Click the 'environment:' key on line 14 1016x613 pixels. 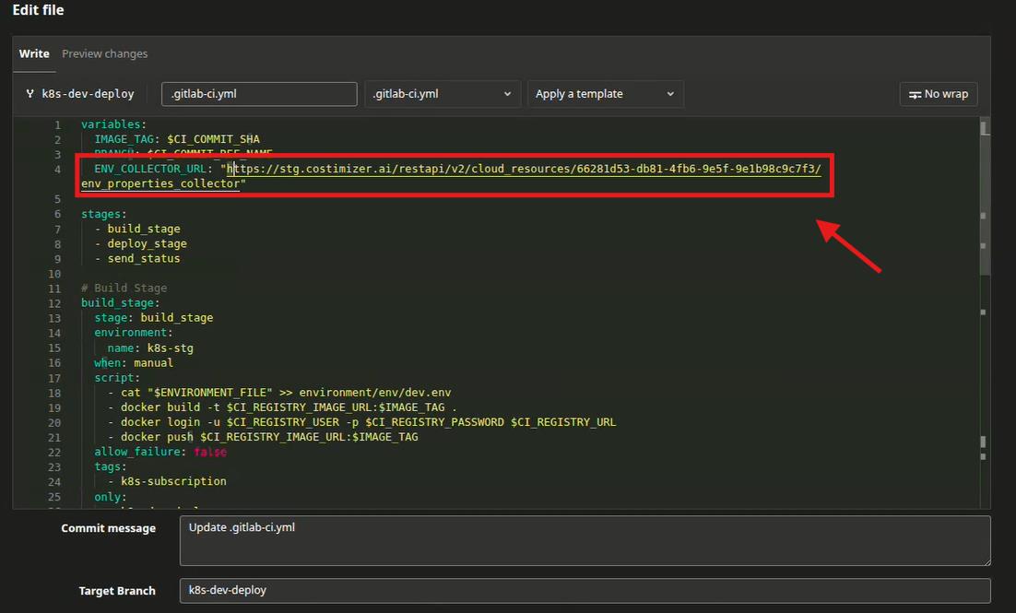134,333
